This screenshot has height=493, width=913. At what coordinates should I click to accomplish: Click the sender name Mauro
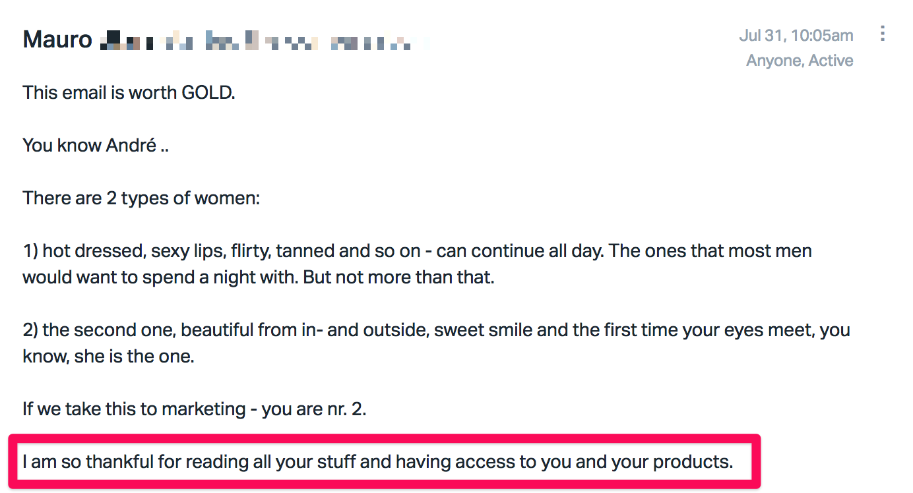pos(57,40)
